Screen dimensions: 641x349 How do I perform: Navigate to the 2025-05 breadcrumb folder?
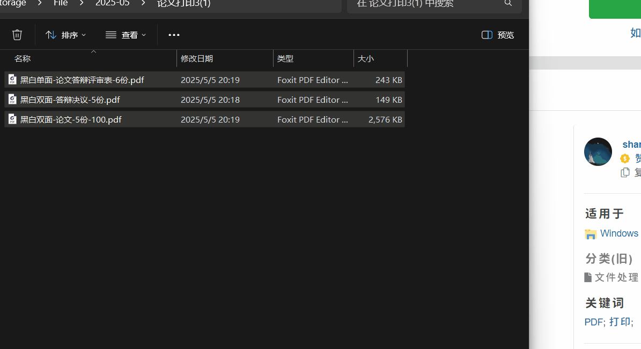[112, 4]
